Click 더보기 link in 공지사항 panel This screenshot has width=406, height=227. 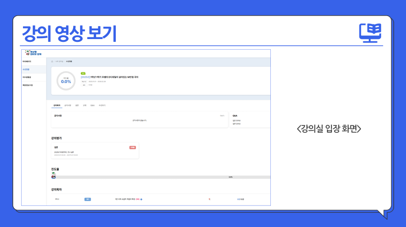point(222,116)
